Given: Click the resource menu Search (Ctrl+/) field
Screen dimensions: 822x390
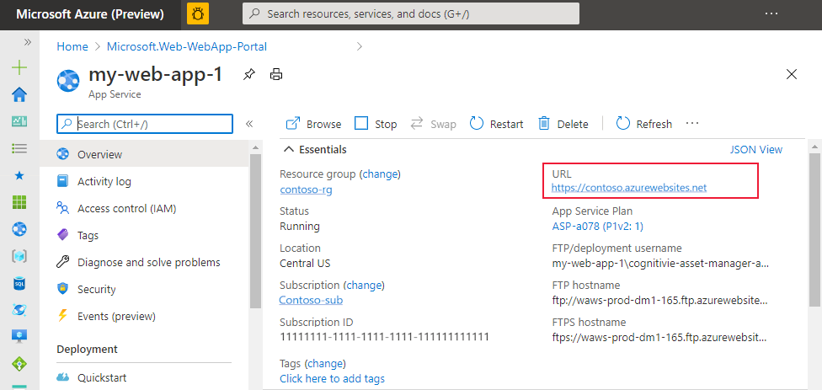Looking at the screenshot, I should pos(145,124).
